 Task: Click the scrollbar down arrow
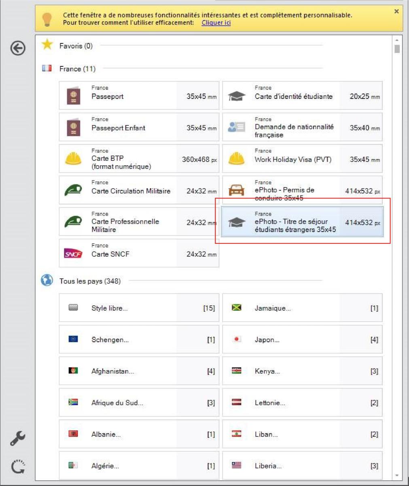click(397, 475)
